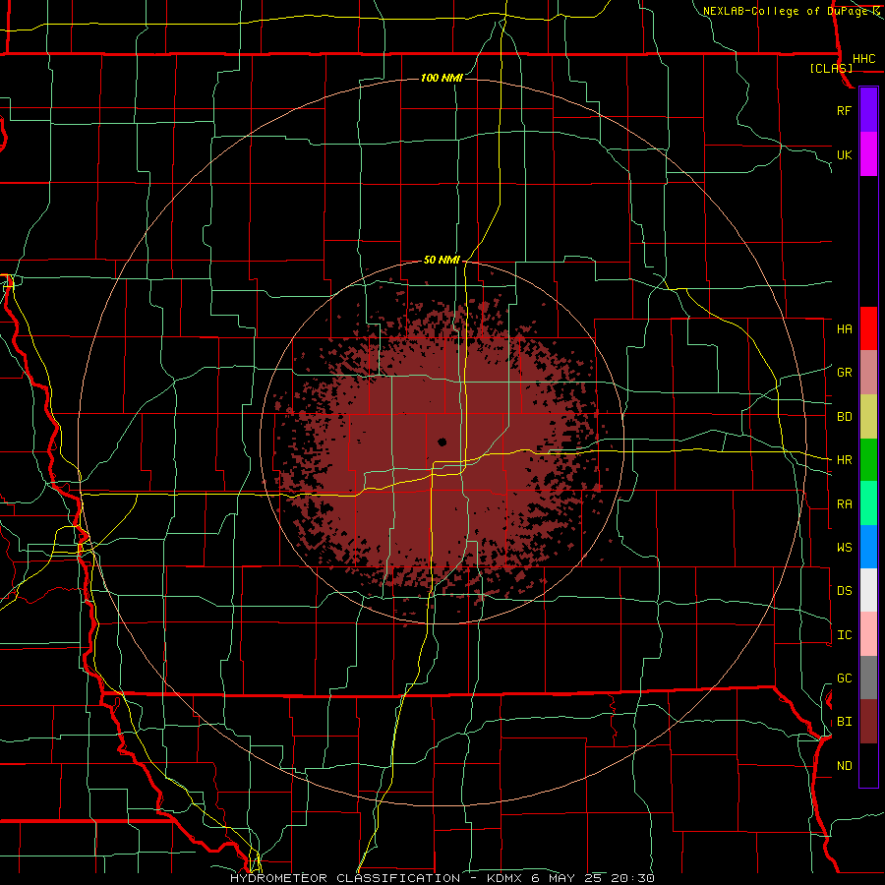
Task: Click the UK legend label
Action: coord(844,154)
